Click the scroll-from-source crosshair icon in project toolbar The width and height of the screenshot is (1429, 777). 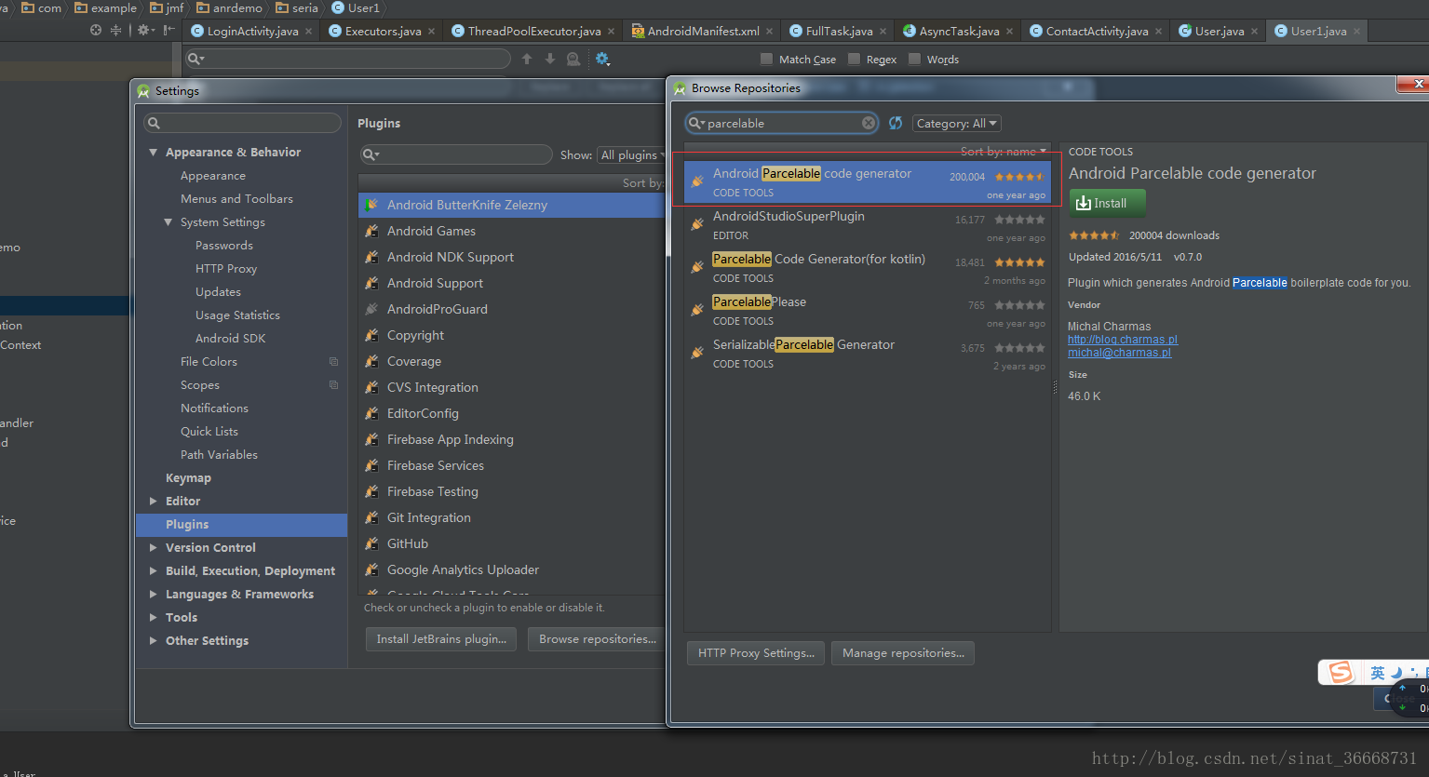(x=95, y=30)
